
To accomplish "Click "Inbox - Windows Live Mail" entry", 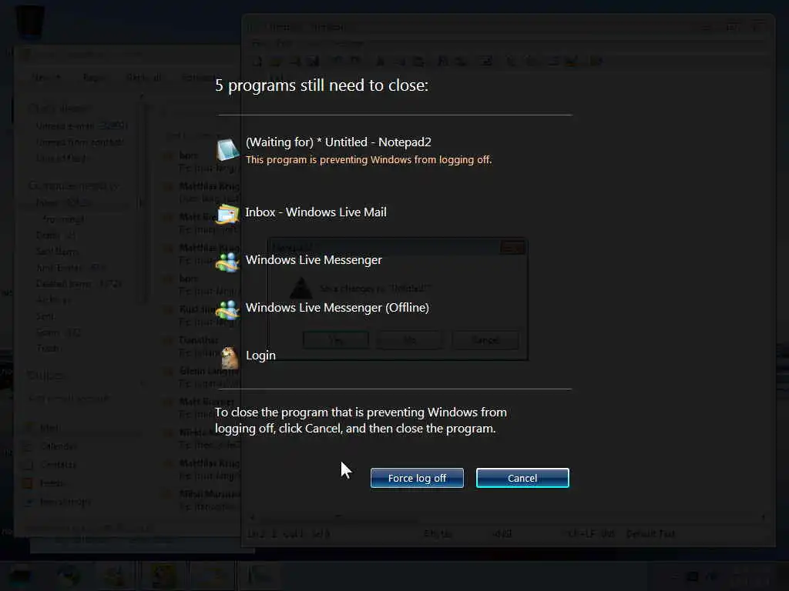I will (x=316, y=212).
